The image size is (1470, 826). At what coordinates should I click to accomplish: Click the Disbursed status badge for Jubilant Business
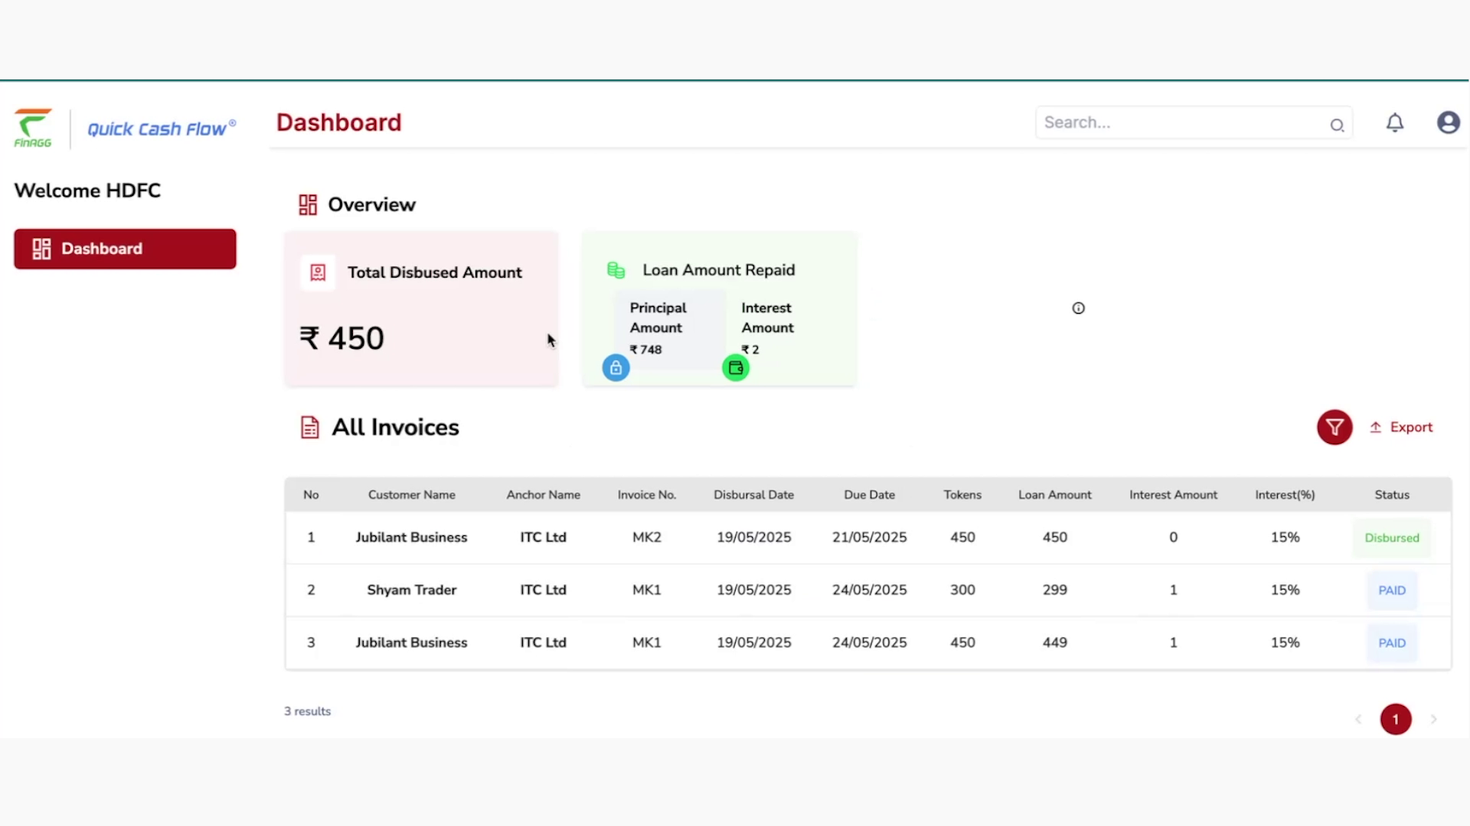coord(1392,537)
